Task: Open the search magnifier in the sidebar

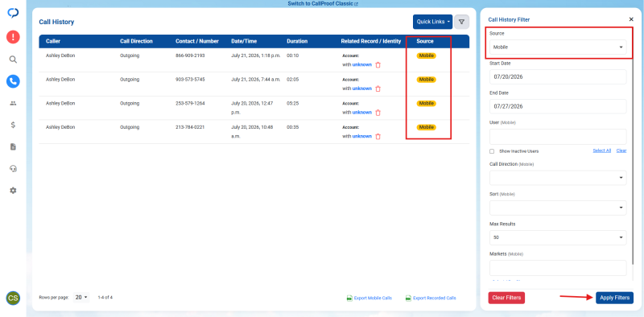Action: 13,60
